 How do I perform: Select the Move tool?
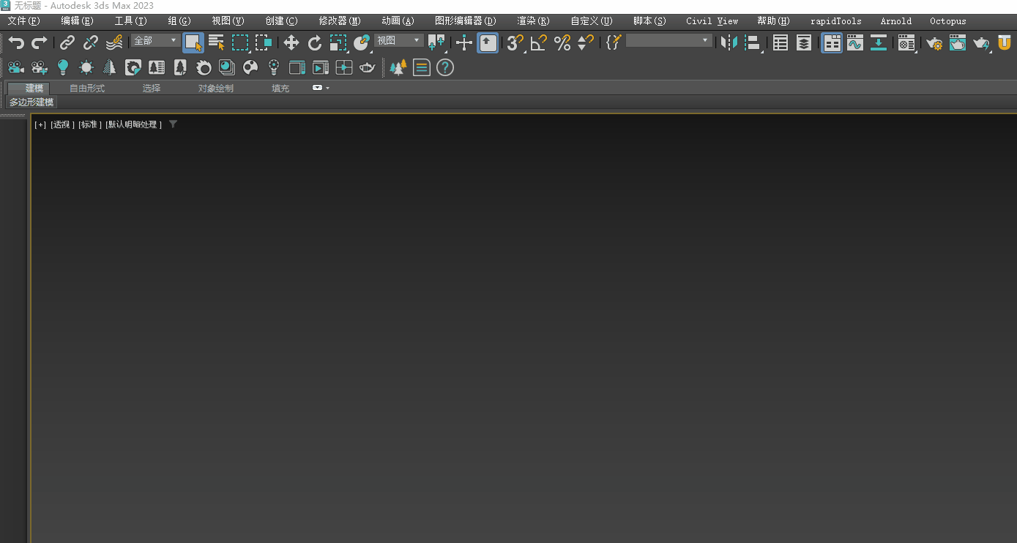point(291,43)
